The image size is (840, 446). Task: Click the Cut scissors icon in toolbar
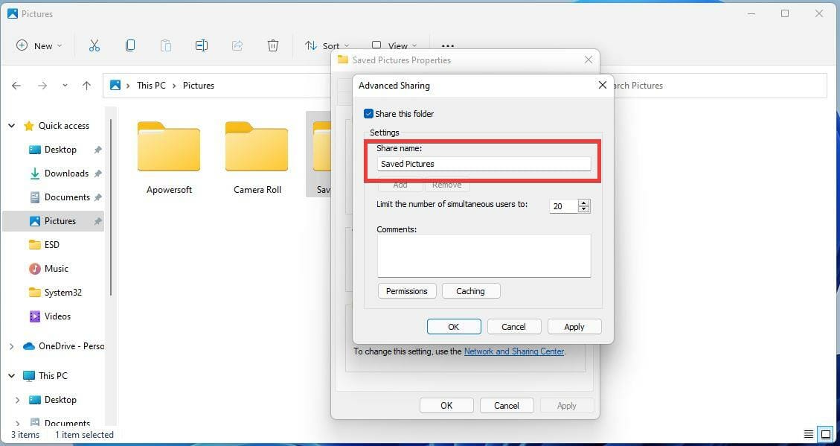94,45
